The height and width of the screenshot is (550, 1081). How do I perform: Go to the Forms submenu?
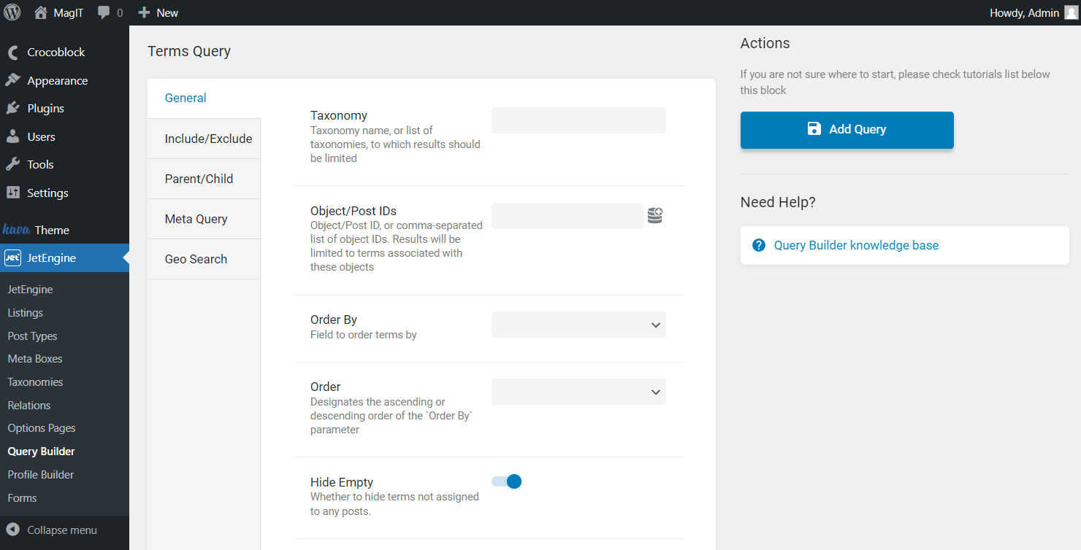[23, 498]
